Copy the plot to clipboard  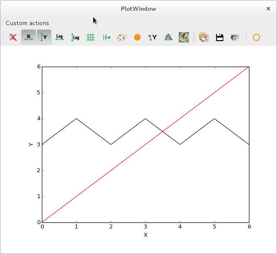204,37
